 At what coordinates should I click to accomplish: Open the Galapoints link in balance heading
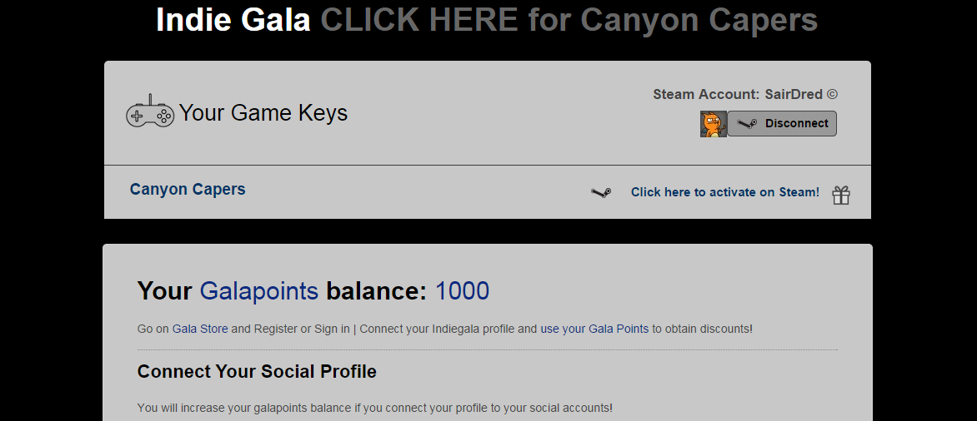pos(258,291)
